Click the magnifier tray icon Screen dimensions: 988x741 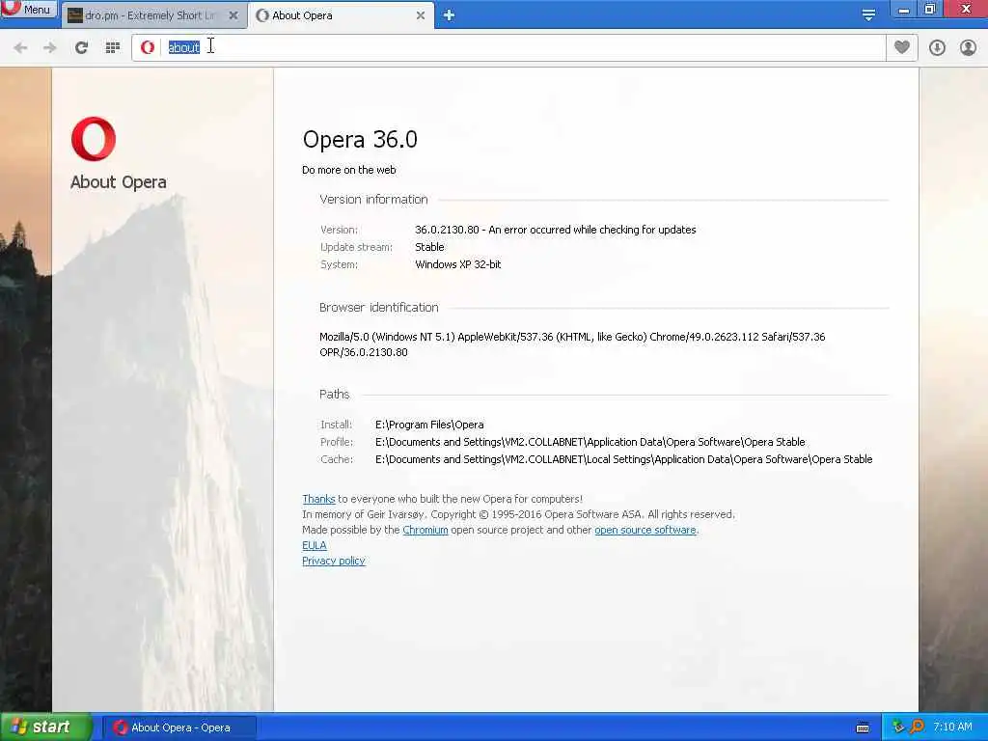[917, 727]
